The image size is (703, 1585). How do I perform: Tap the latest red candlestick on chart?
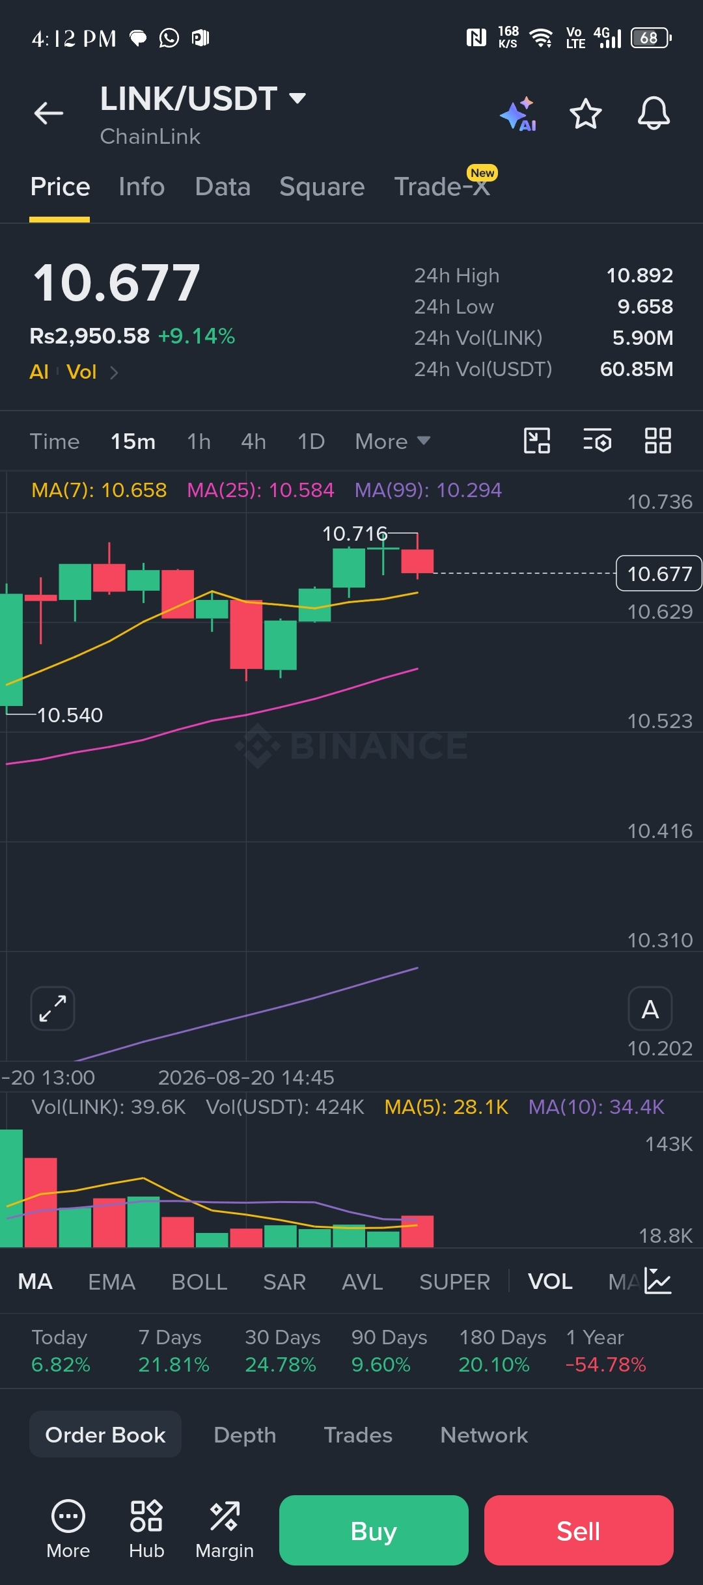(x=417, y=560)
